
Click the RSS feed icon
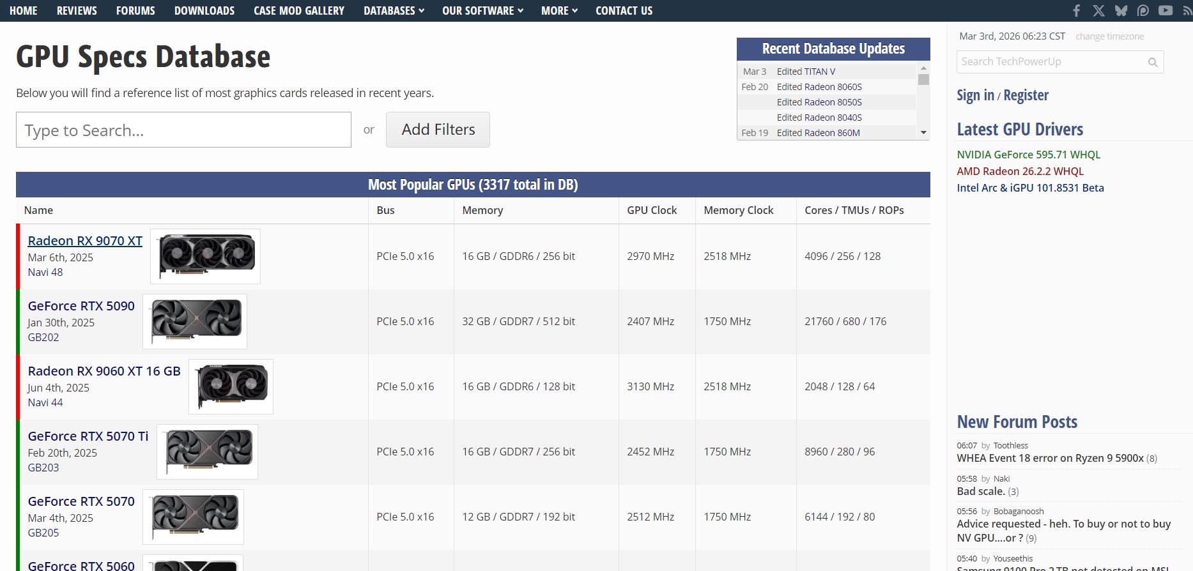(1188, 11)
